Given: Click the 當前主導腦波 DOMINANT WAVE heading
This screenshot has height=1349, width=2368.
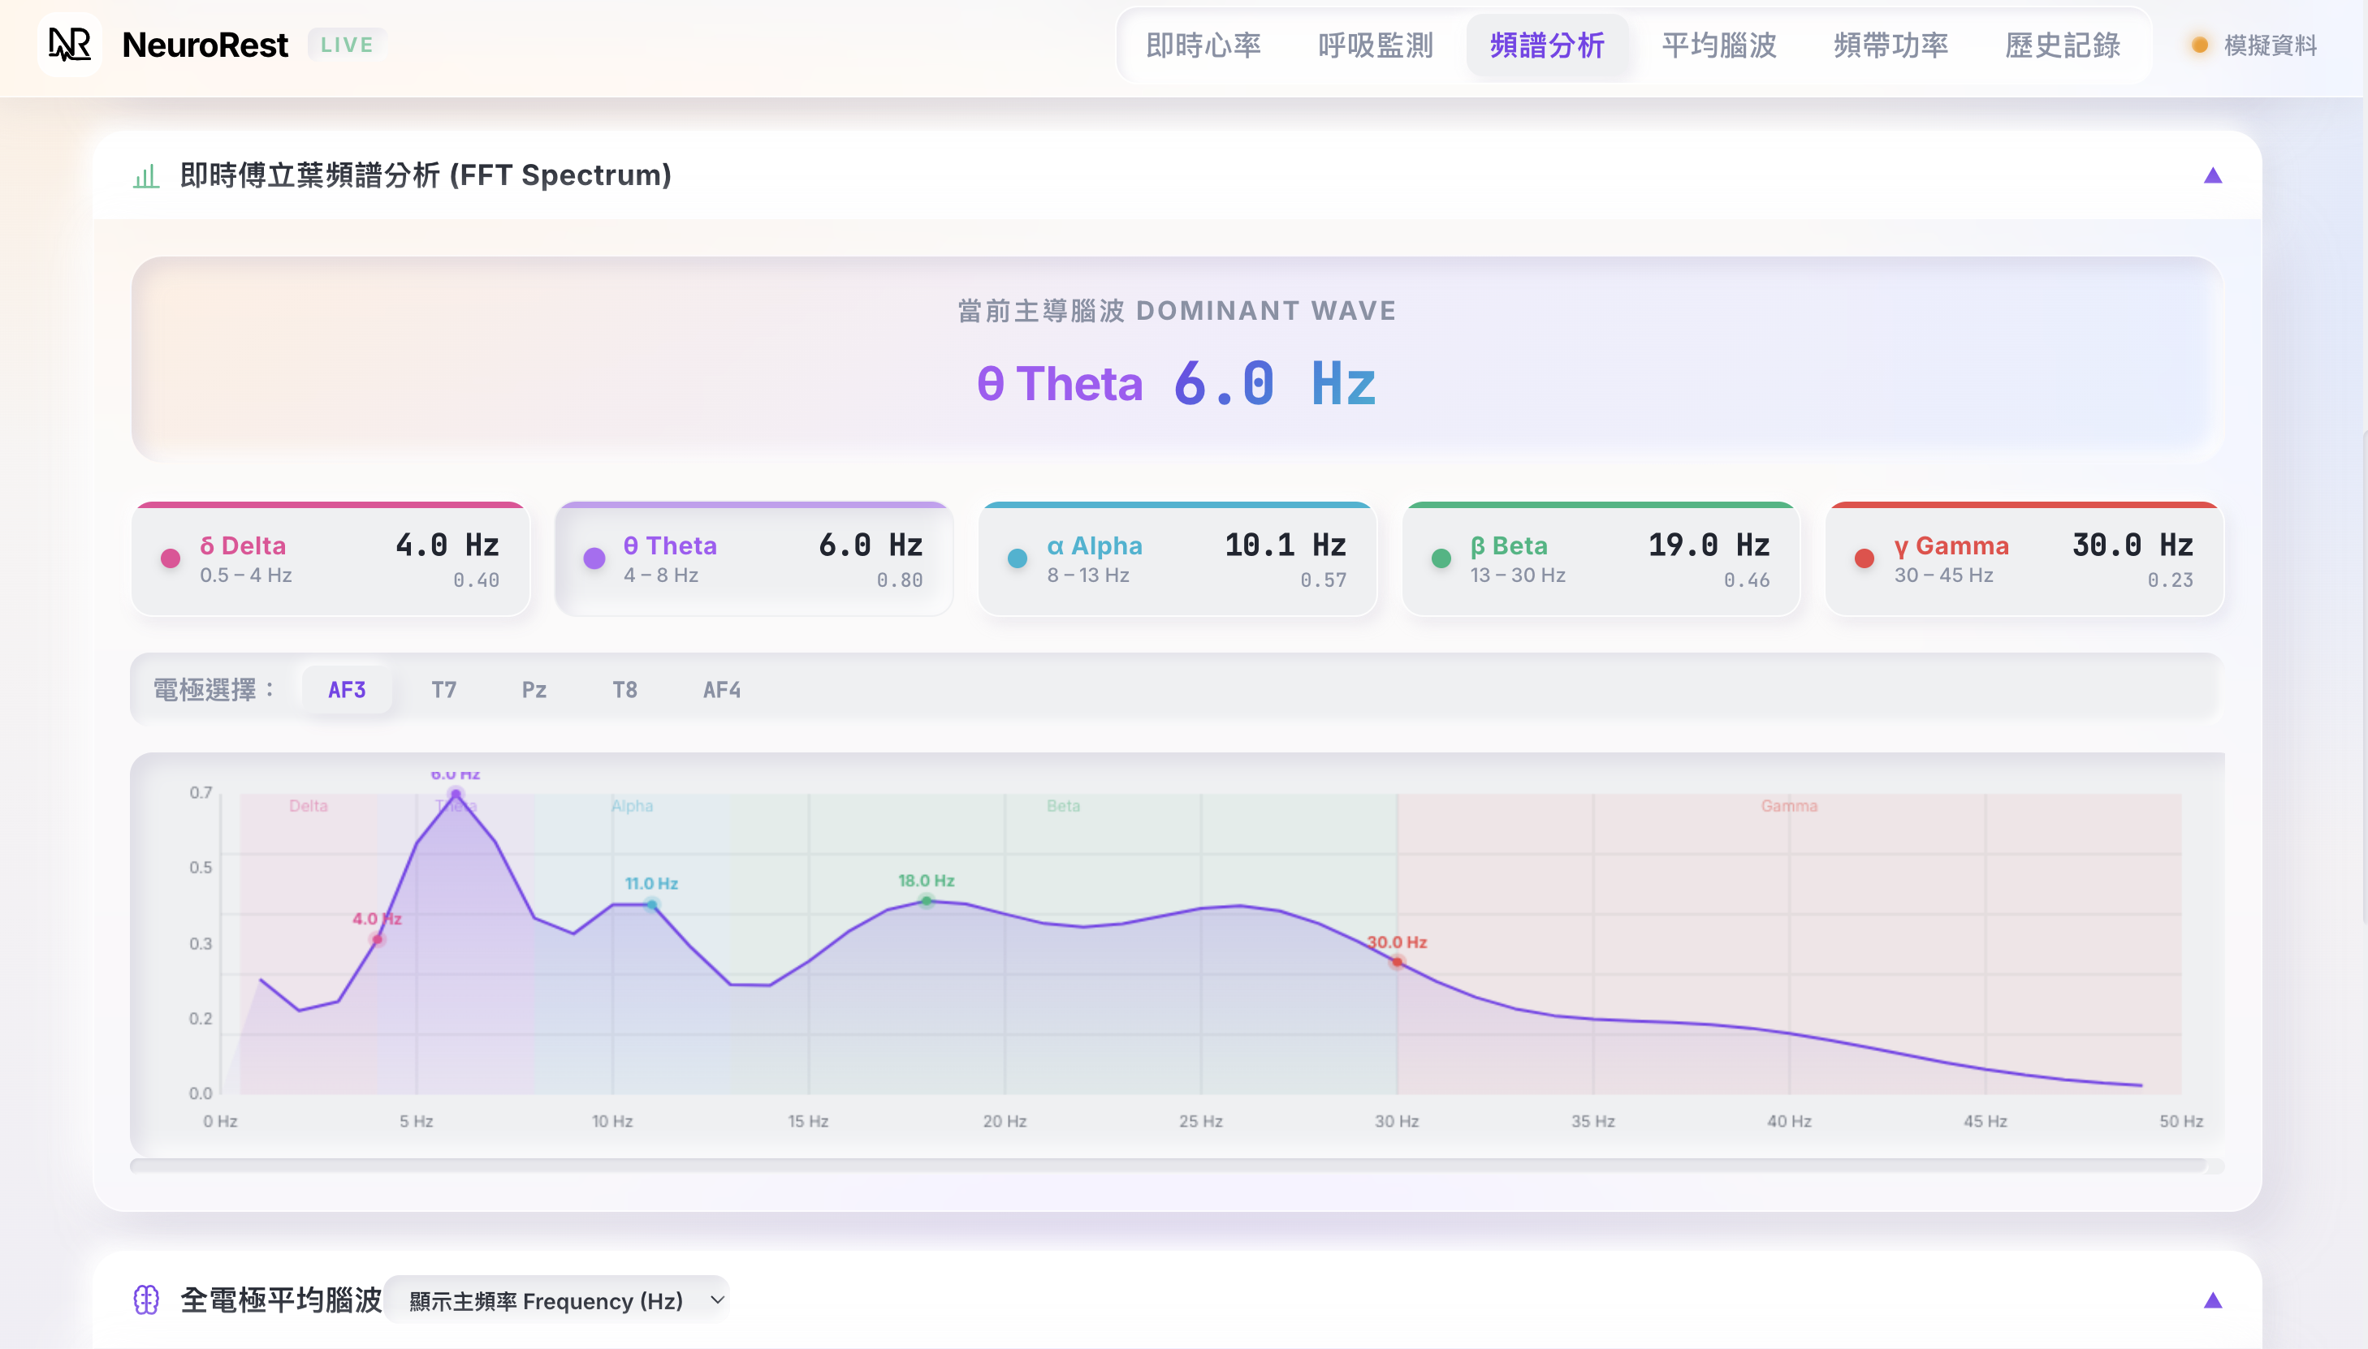Looking at the screenshot, I should 1177,310.
